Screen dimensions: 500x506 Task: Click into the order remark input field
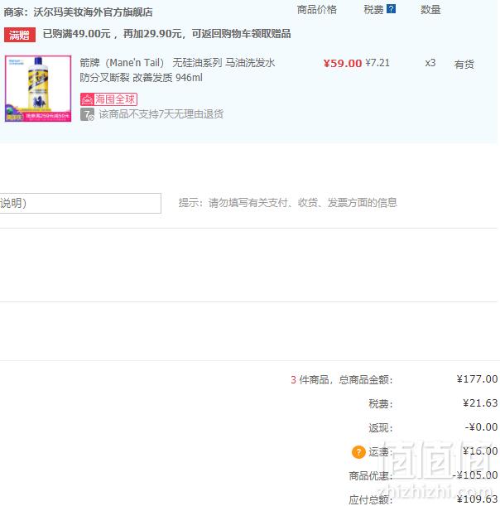coord(80,203)
